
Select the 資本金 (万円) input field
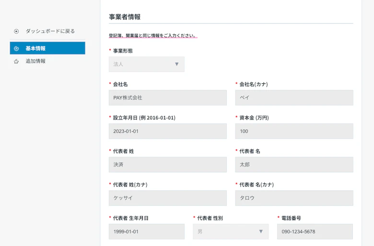coord(294,131)
